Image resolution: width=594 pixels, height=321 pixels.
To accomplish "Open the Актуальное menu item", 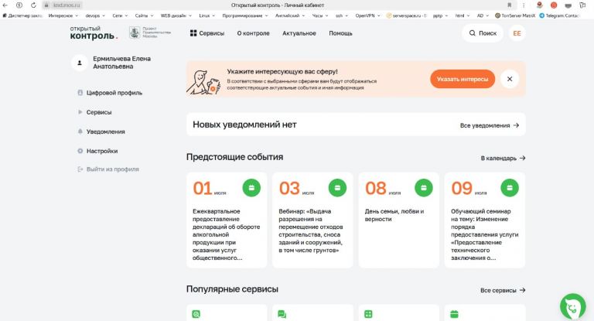I will tap(299, 33).
